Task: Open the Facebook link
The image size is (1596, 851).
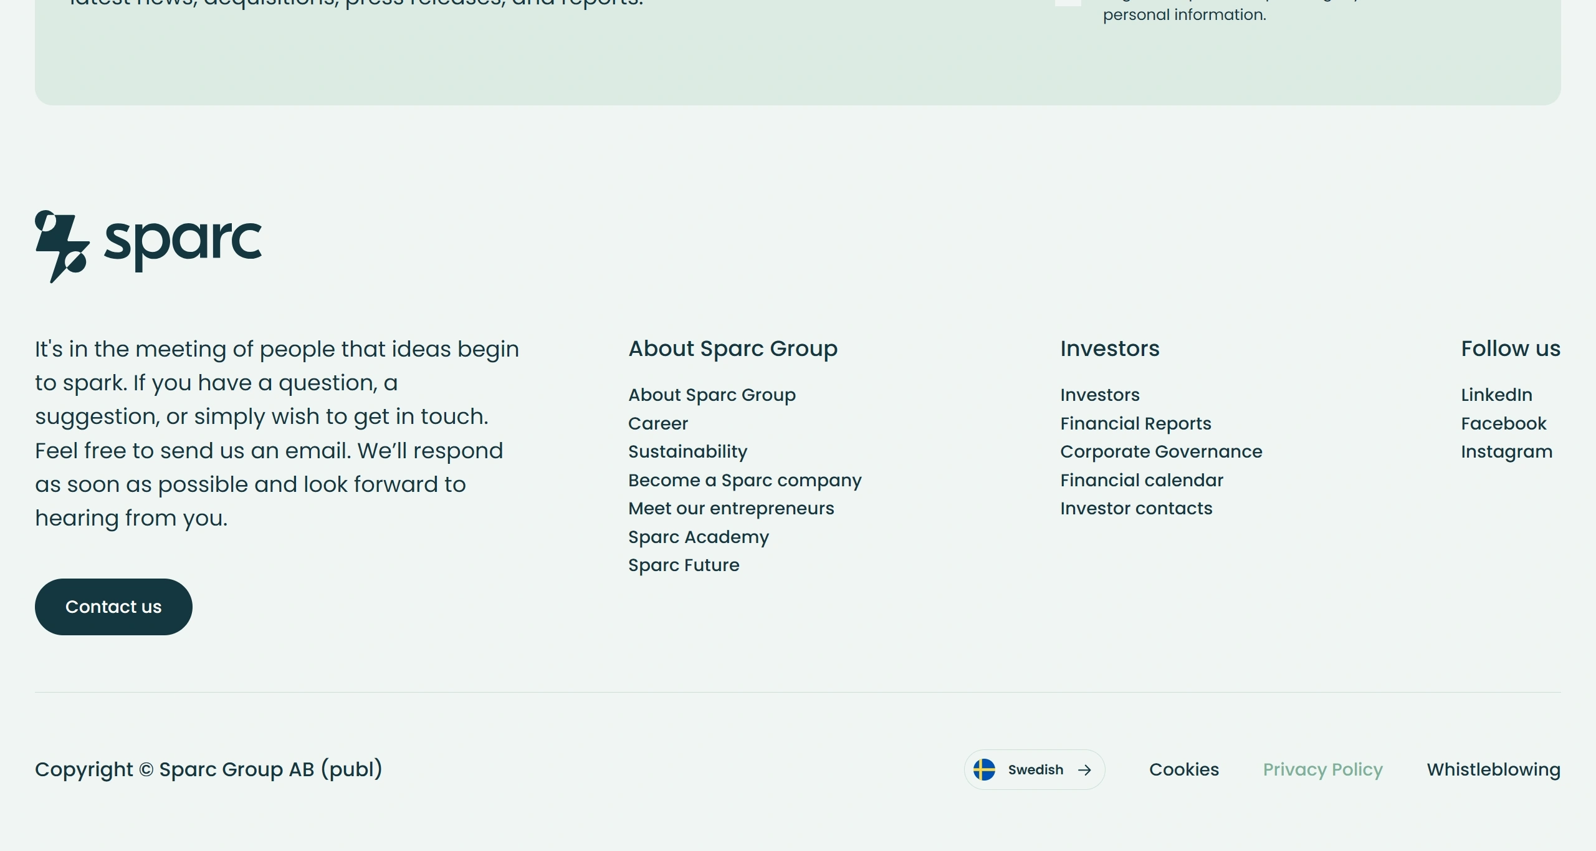Action: point(1503,423)
